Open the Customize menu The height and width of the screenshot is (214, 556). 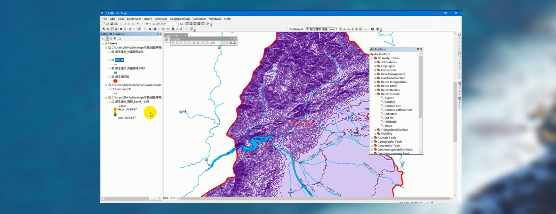point(199,19)
